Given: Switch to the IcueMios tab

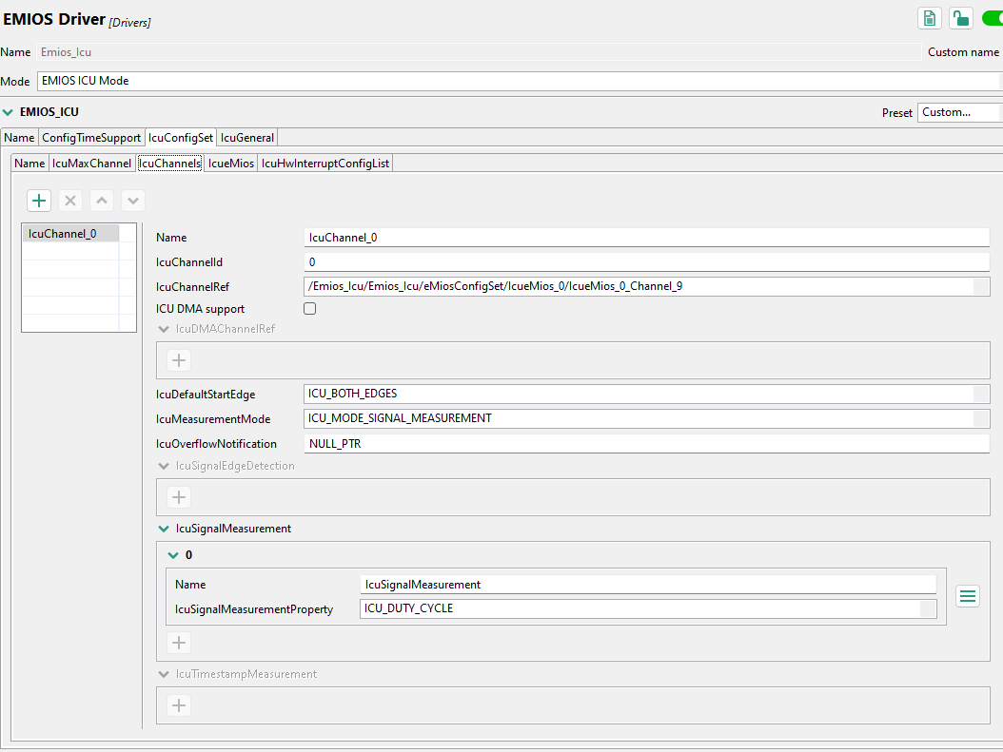Looking at the screenshot, I should point(229,163).
